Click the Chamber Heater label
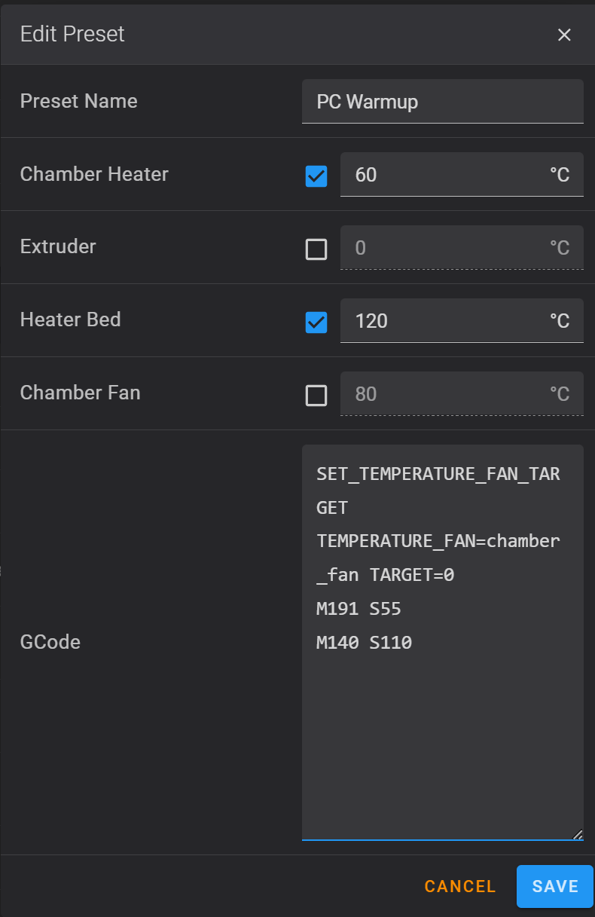 click(x=94, y=174)
